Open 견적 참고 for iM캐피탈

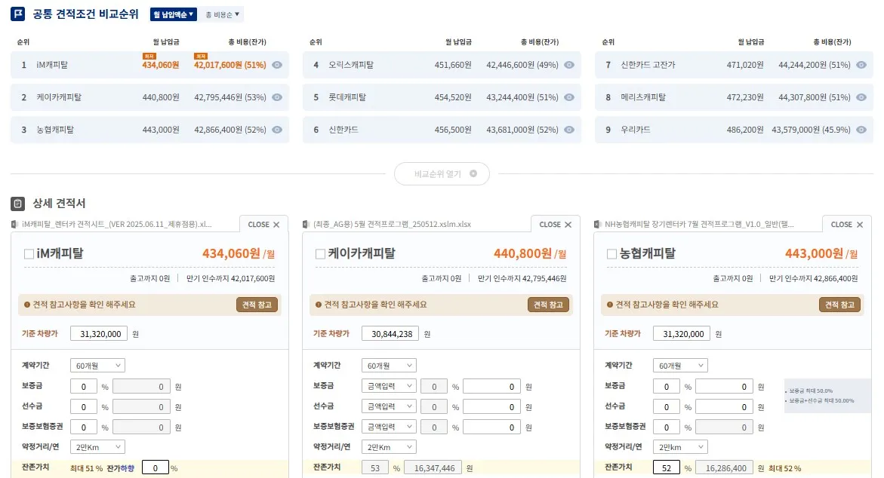tap(257, 305)
